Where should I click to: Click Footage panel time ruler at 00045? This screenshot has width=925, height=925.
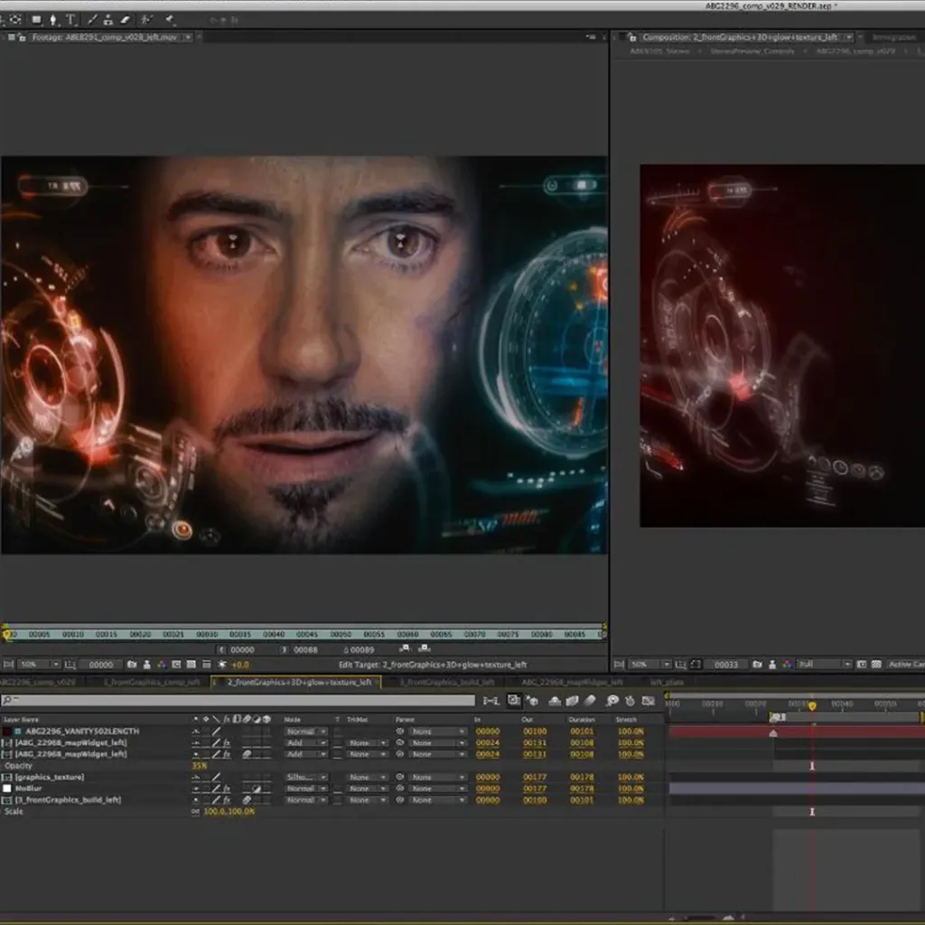click(x=307, y=635)
